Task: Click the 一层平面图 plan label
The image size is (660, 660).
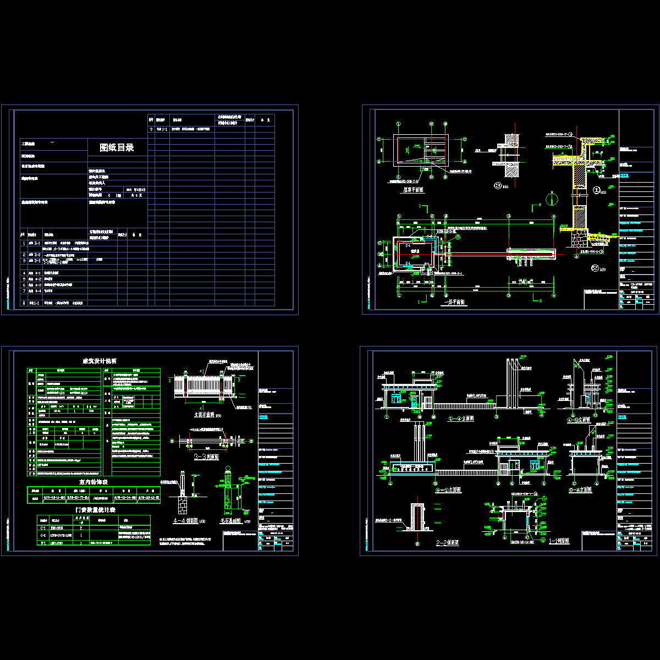Action: (x=454, y=302)
